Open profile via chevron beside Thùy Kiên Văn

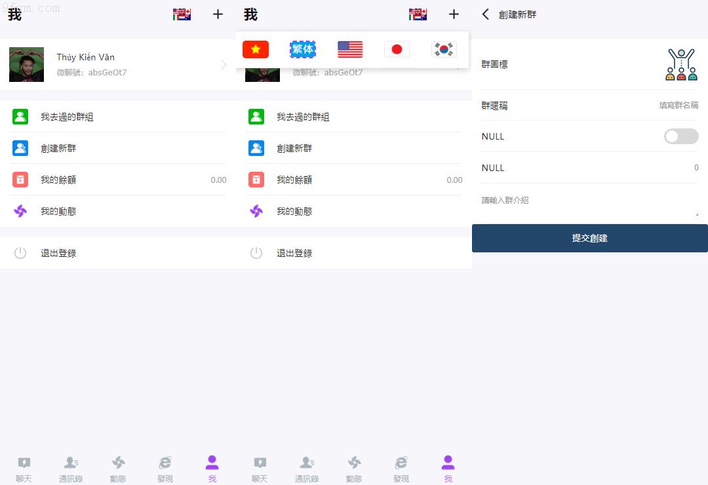coord(223,64)
